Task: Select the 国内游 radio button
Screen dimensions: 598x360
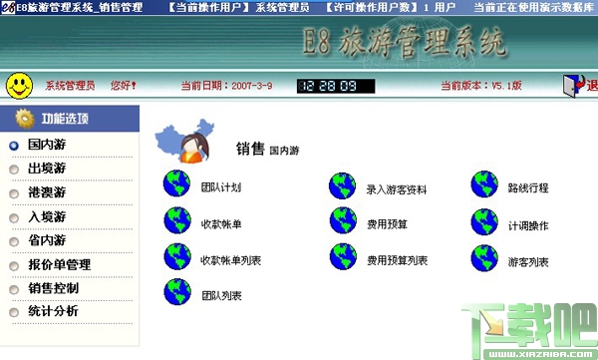Action: click(14, 146)
